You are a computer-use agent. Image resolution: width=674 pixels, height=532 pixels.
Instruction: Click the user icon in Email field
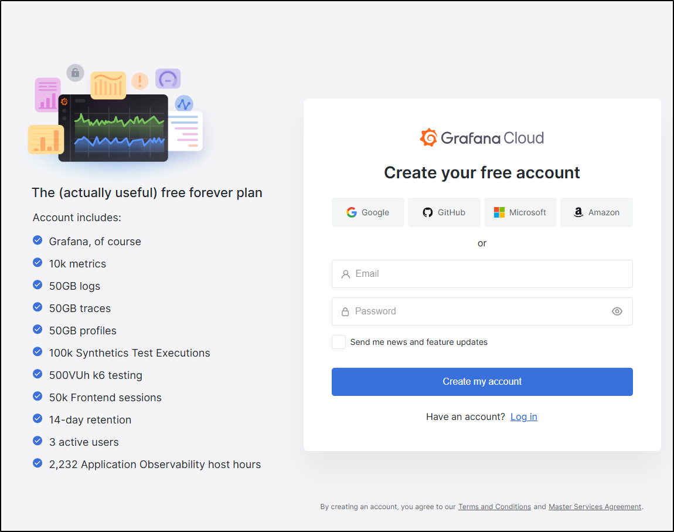click(x=346, y=274)
